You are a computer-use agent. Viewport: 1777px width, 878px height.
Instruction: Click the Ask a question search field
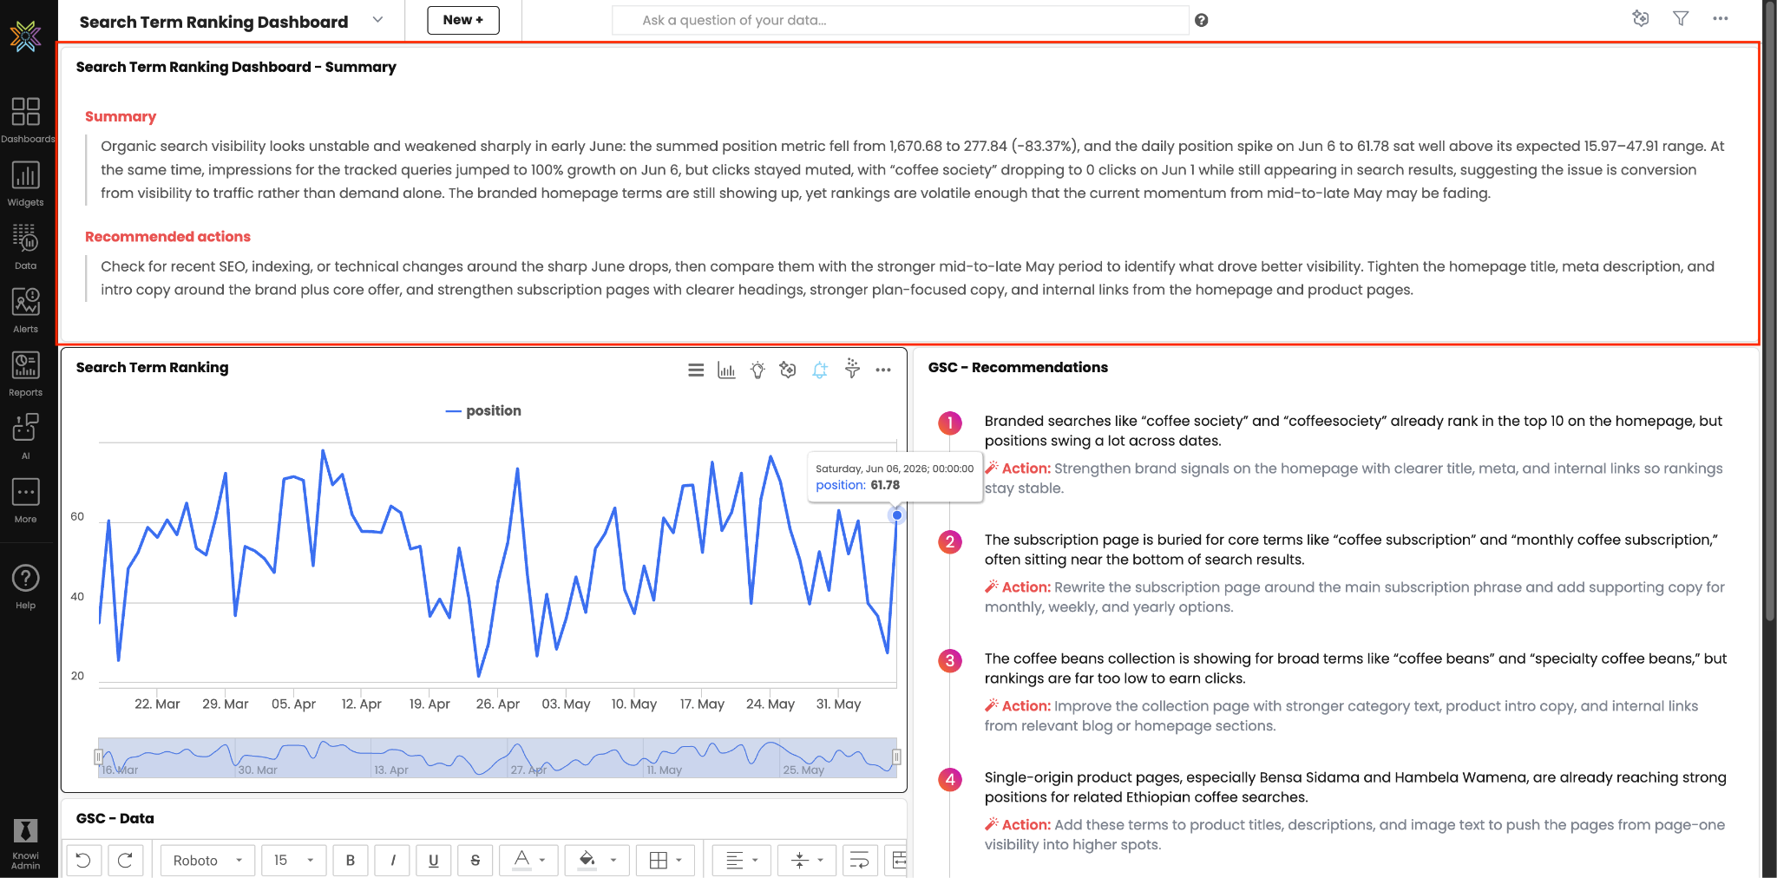[x=900, y=20]
